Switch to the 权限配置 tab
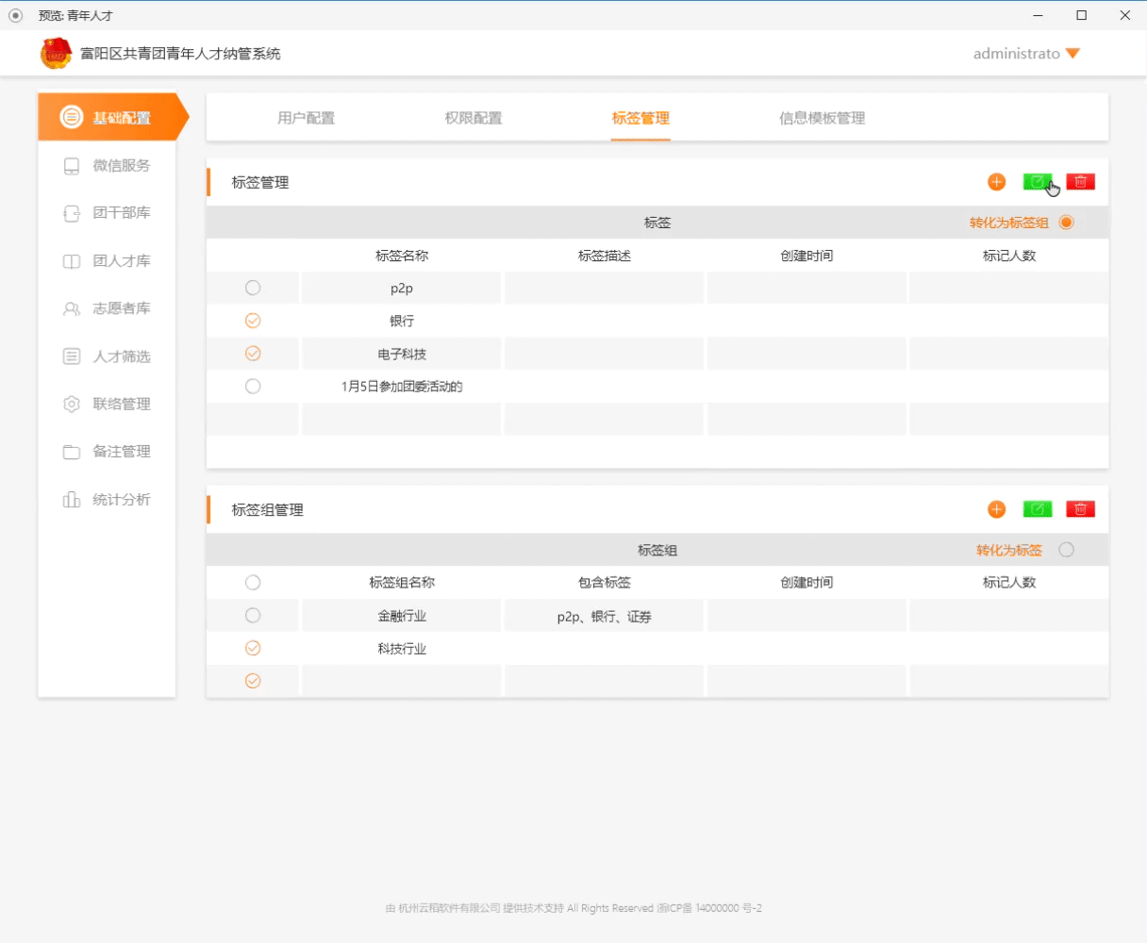 click(x=474, y=118)
